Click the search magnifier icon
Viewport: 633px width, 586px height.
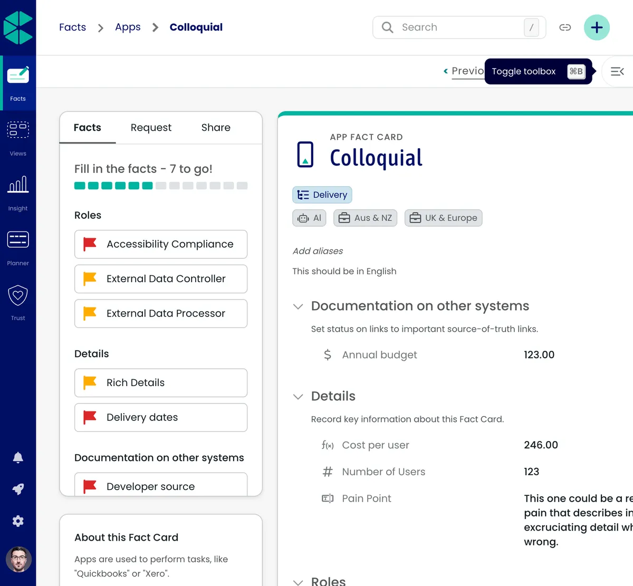tap(388, 27)
